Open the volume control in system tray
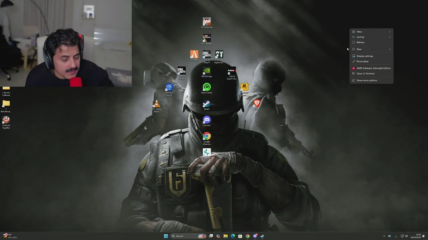Viewport: 428px width, 240px height. (x=406, y=236)
